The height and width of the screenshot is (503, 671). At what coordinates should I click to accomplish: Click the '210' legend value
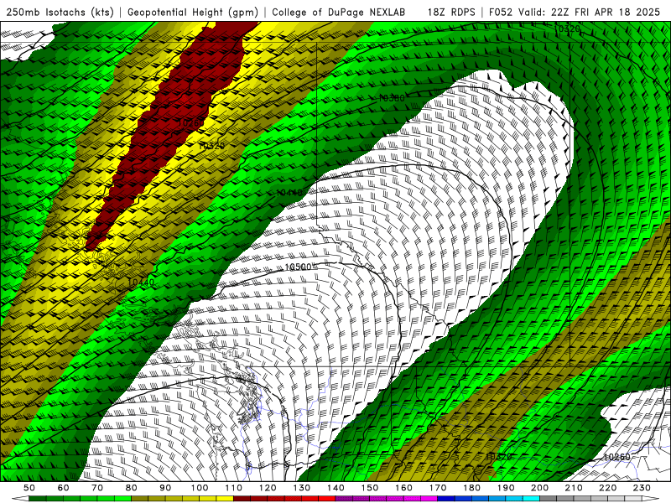pyautogui.click(x=574, y=488)
